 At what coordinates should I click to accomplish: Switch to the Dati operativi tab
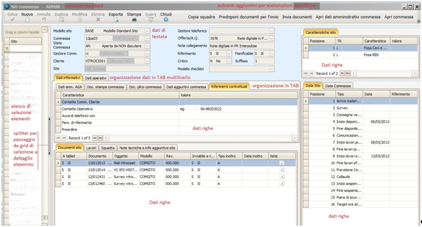coord(96,77)
